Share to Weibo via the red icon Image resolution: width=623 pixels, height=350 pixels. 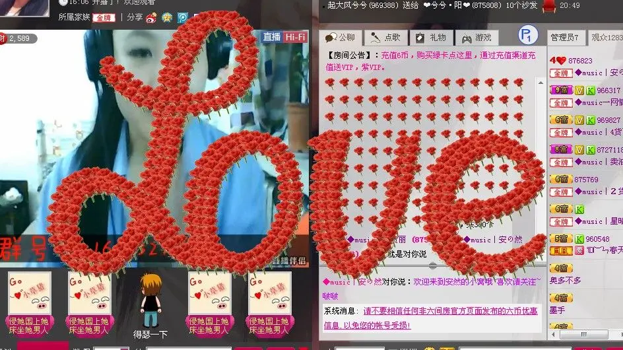click(151, 18)
